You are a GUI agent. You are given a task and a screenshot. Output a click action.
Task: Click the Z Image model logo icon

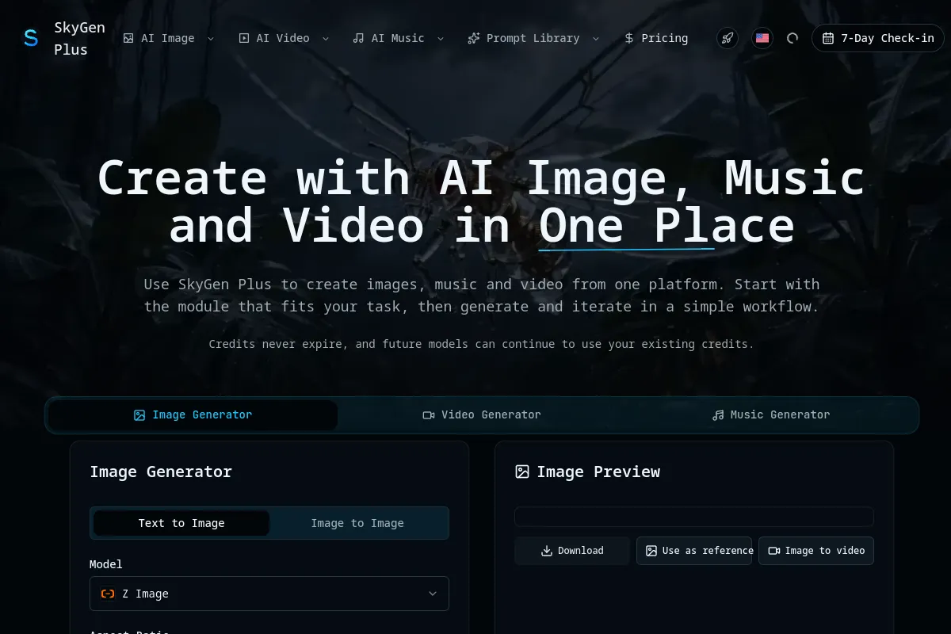108,594
